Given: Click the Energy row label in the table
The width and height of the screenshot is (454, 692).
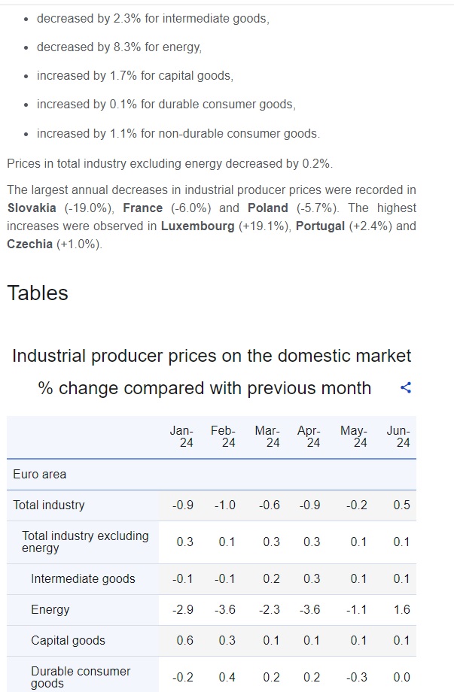Looking at the screenshot, I should coord(50,610).
